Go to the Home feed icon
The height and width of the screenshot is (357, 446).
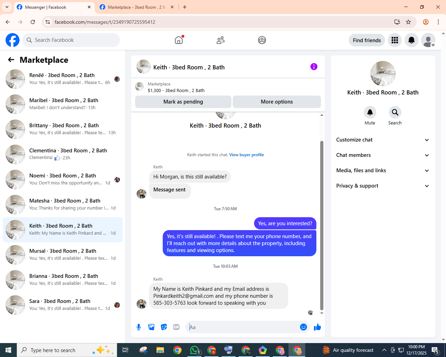179,40
